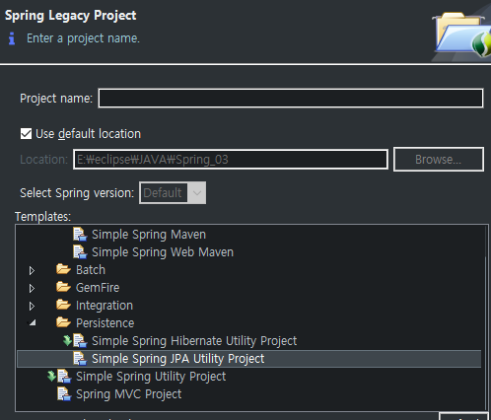This screenshot has height=420, width=491.
Task: Click the Spring MVC Project template icon
Action: [64, 394]
